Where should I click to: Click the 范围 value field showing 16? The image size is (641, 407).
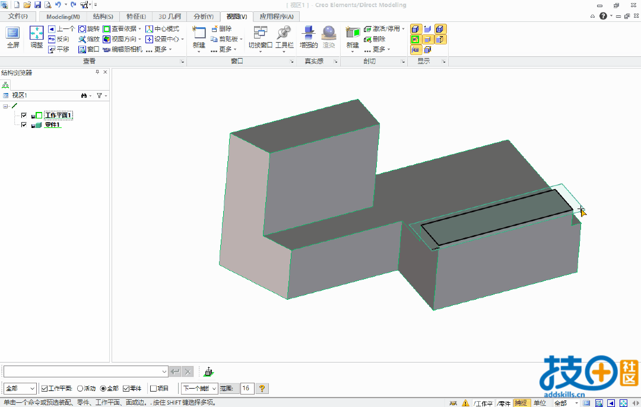(247, 388)
